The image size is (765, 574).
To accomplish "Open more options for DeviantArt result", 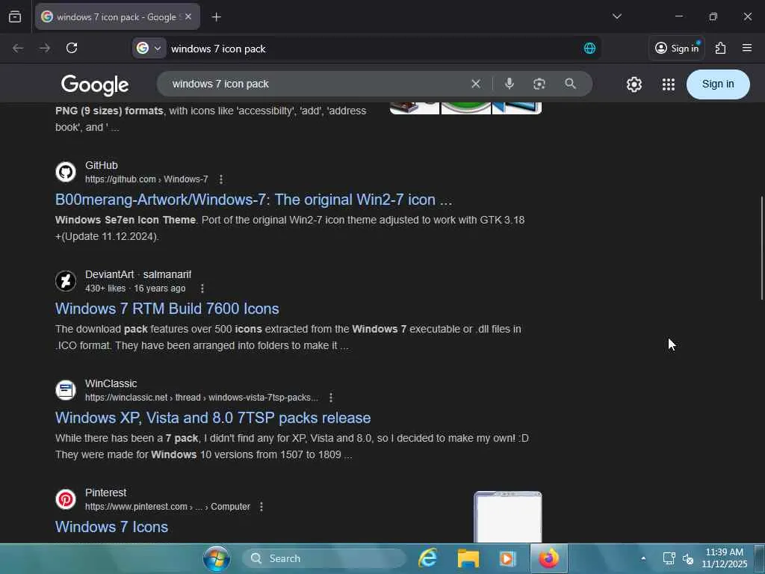I will (202, 288).
